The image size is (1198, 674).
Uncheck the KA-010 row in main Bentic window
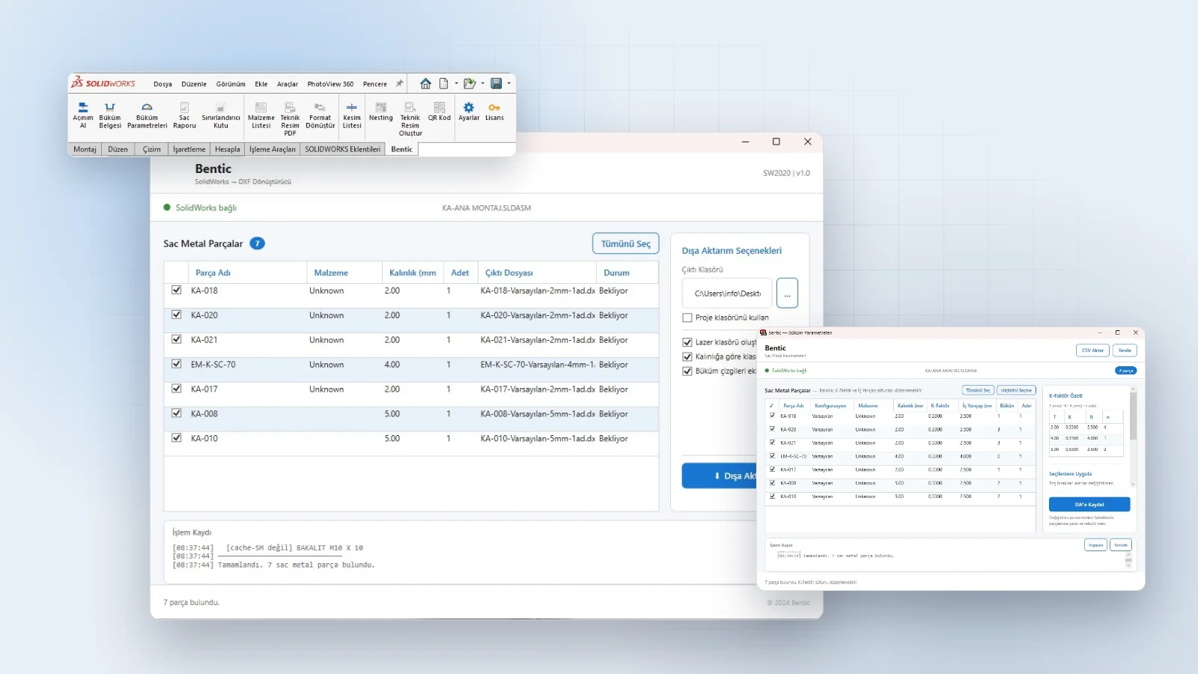tap(177, 438)
